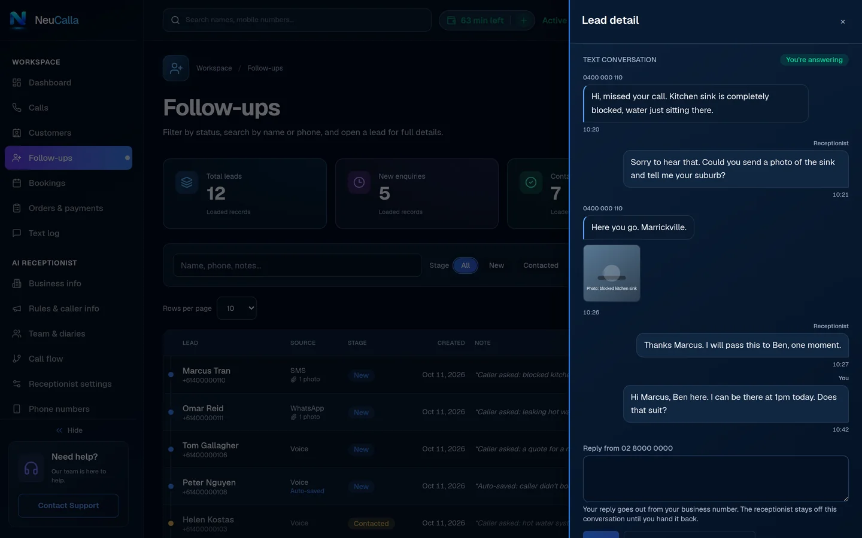Open the Omar Reid lead row
The image size is (862, 538).
[x=366, y=412]
